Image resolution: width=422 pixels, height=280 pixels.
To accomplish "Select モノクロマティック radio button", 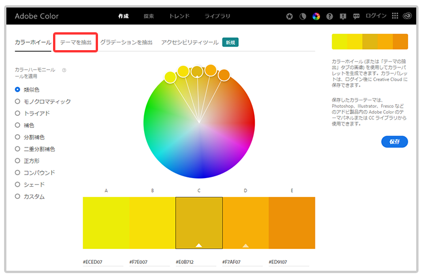I will 17,101.
